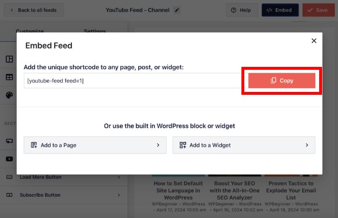Open the header section icon in the sidebar
338x218 pixels.
9,141
